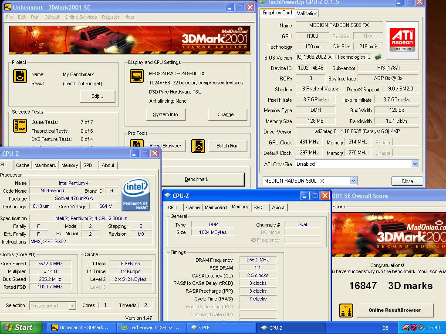Open the MEDION RADEON 9600 TX card selector
446x334 pixels.
click(353, 180)
